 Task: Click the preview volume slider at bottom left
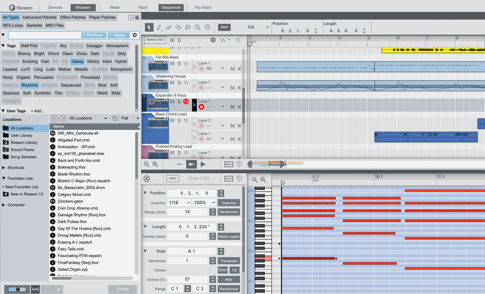tap(17, 289)
